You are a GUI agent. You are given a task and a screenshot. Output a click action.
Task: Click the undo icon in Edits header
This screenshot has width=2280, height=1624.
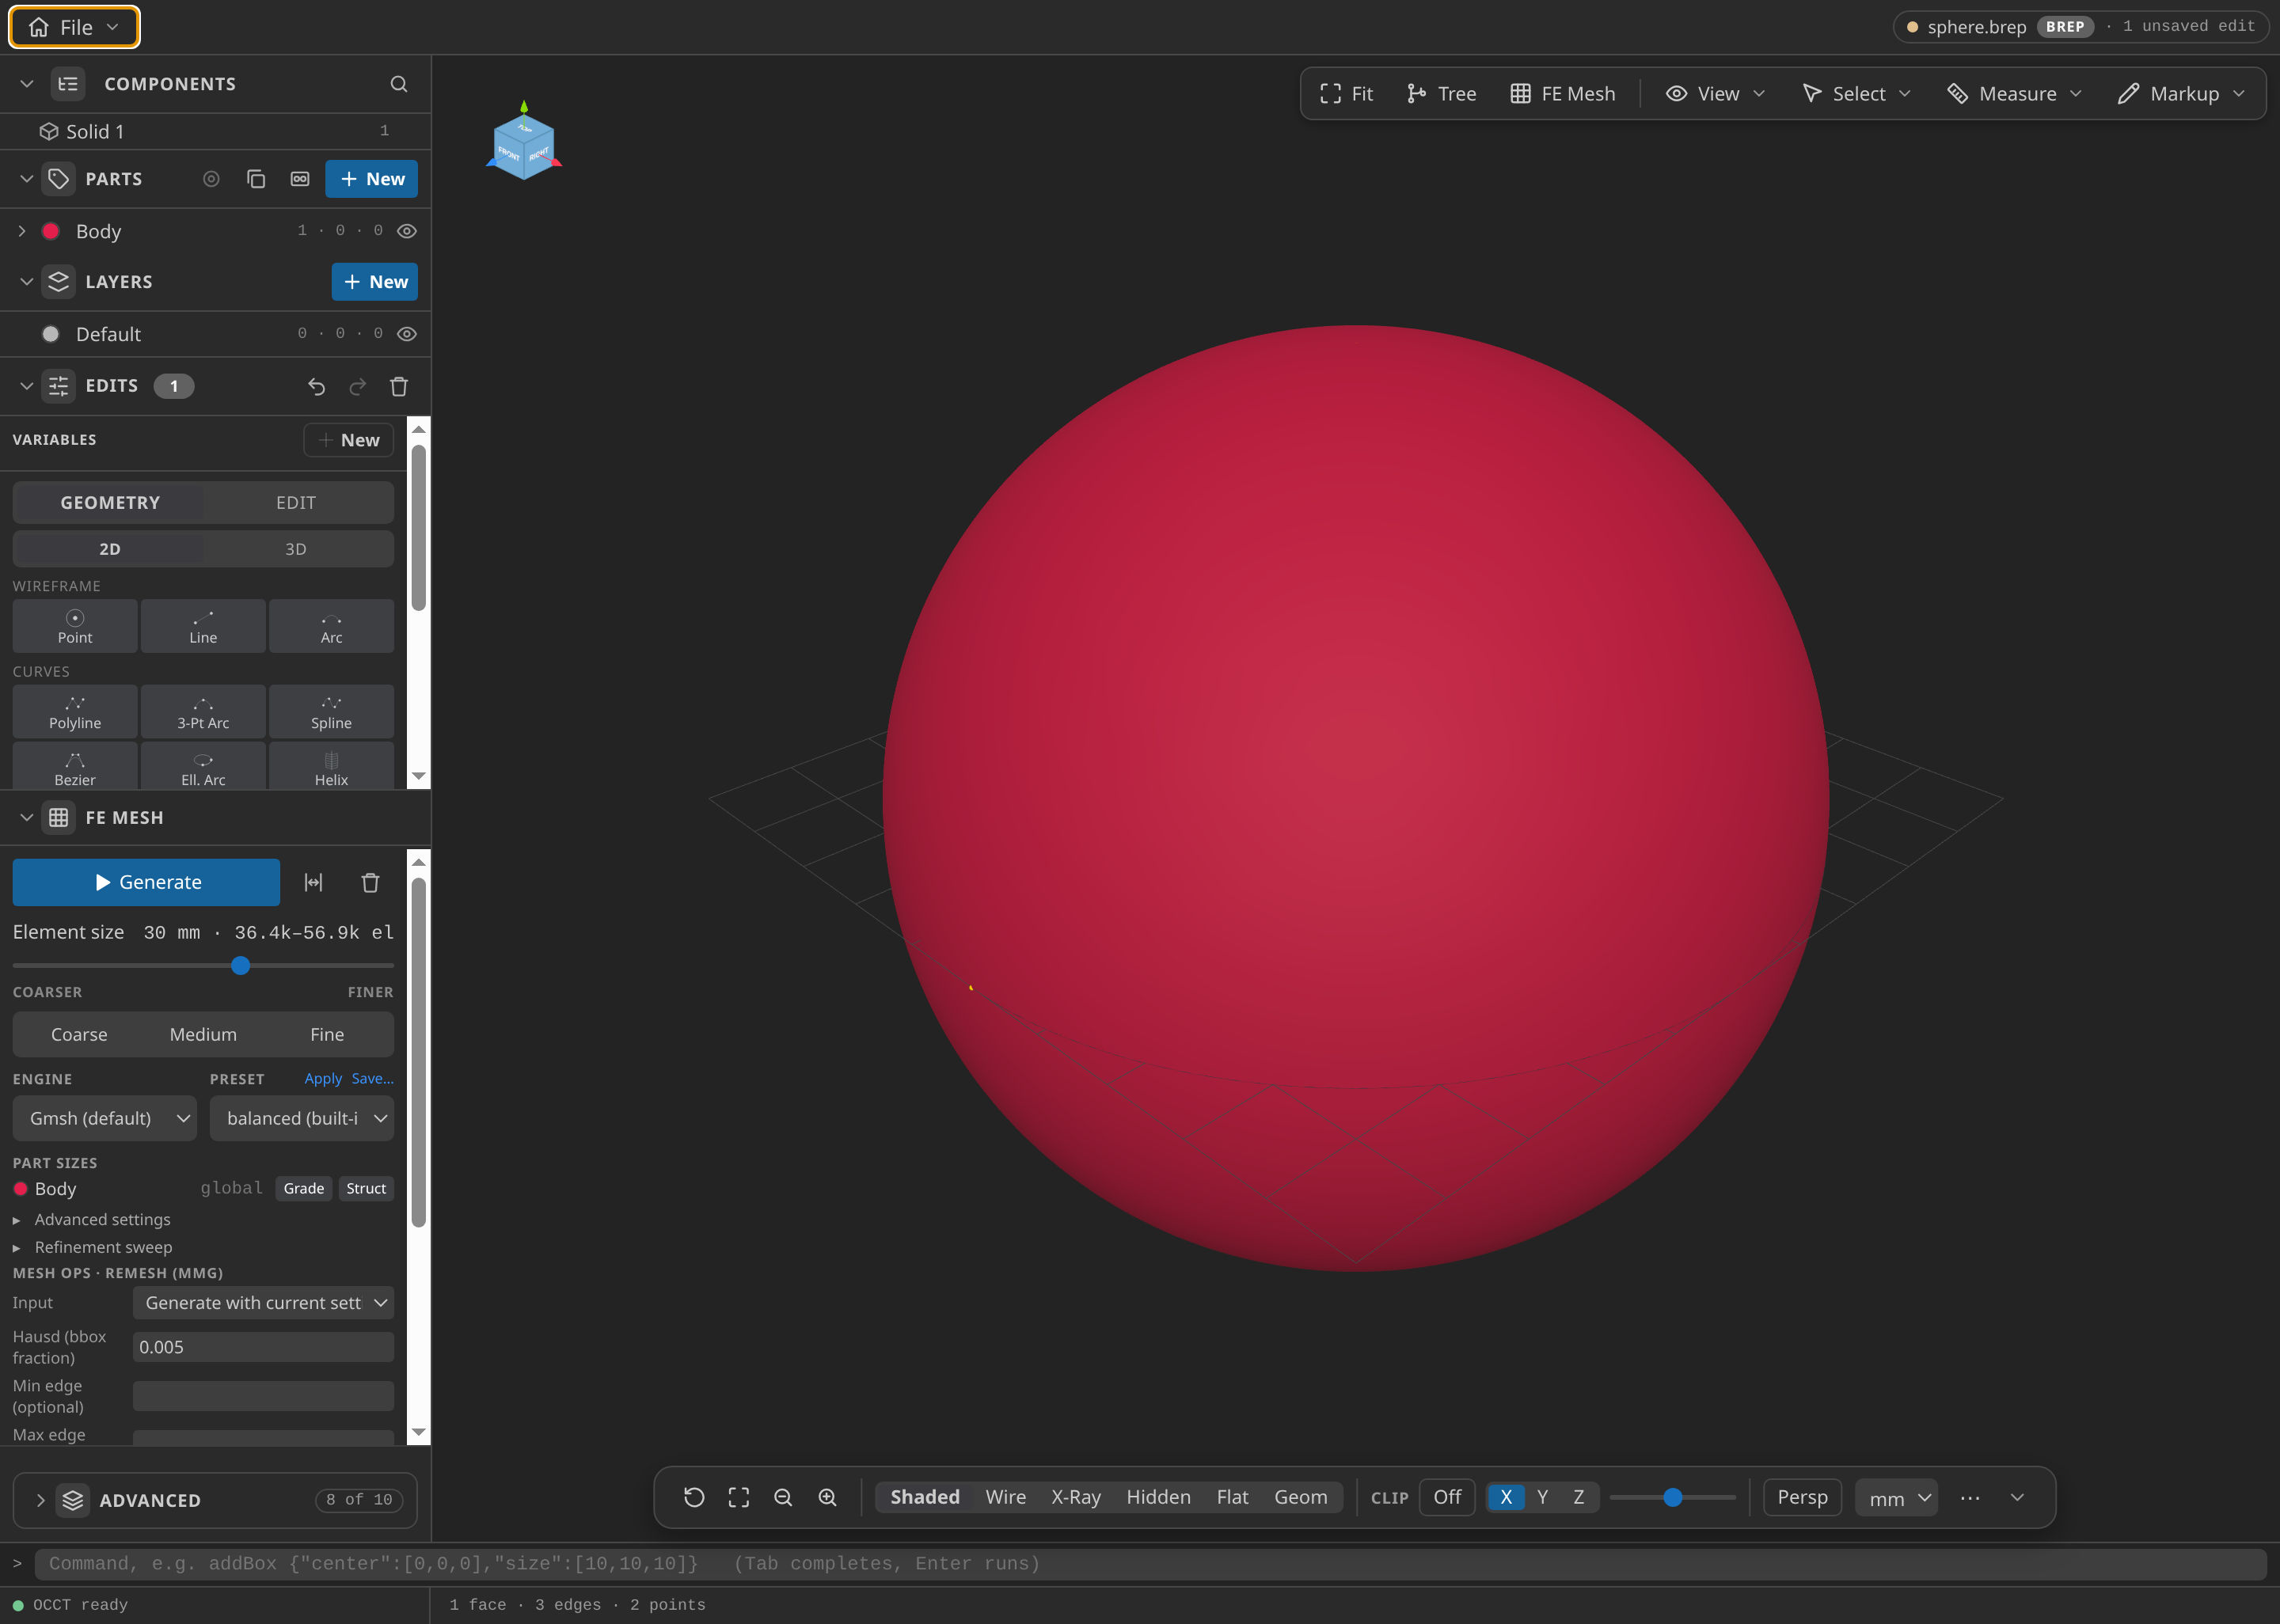coord(316,386)
